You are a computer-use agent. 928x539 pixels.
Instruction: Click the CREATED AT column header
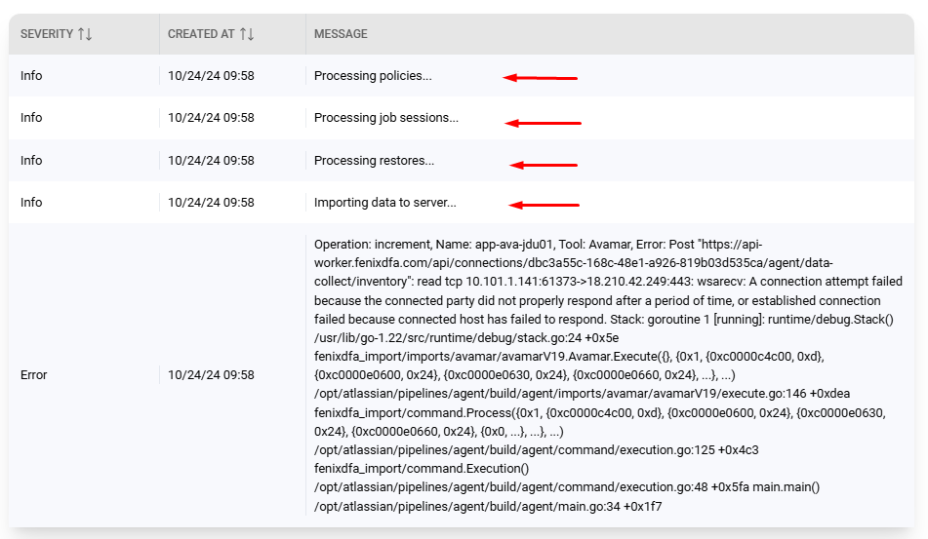(201, 34)
